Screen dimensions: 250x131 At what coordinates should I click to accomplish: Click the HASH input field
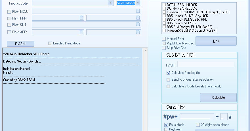point(206,64)
